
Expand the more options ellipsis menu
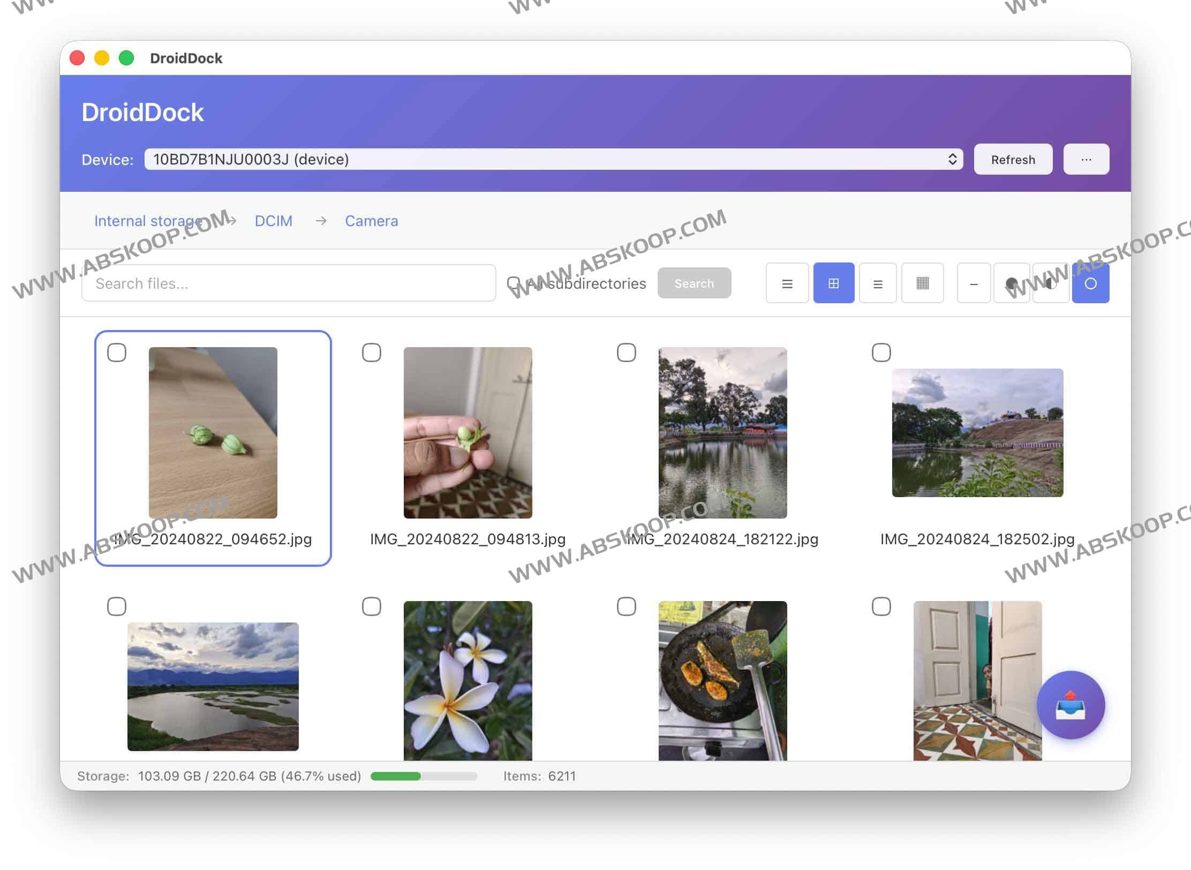[x=1086, y=159]
